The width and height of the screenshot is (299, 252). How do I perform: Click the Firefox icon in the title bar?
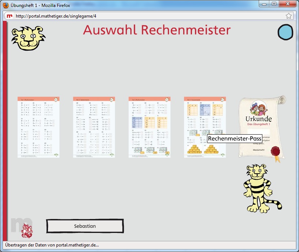pos(5,5)
